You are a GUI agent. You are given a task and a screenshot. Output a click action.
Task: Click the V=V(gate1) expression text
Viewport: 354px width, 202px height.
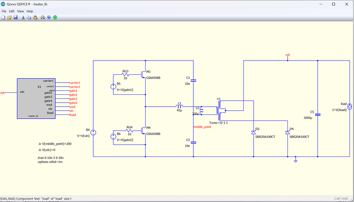pyautogui.click(x=125, y=90)
